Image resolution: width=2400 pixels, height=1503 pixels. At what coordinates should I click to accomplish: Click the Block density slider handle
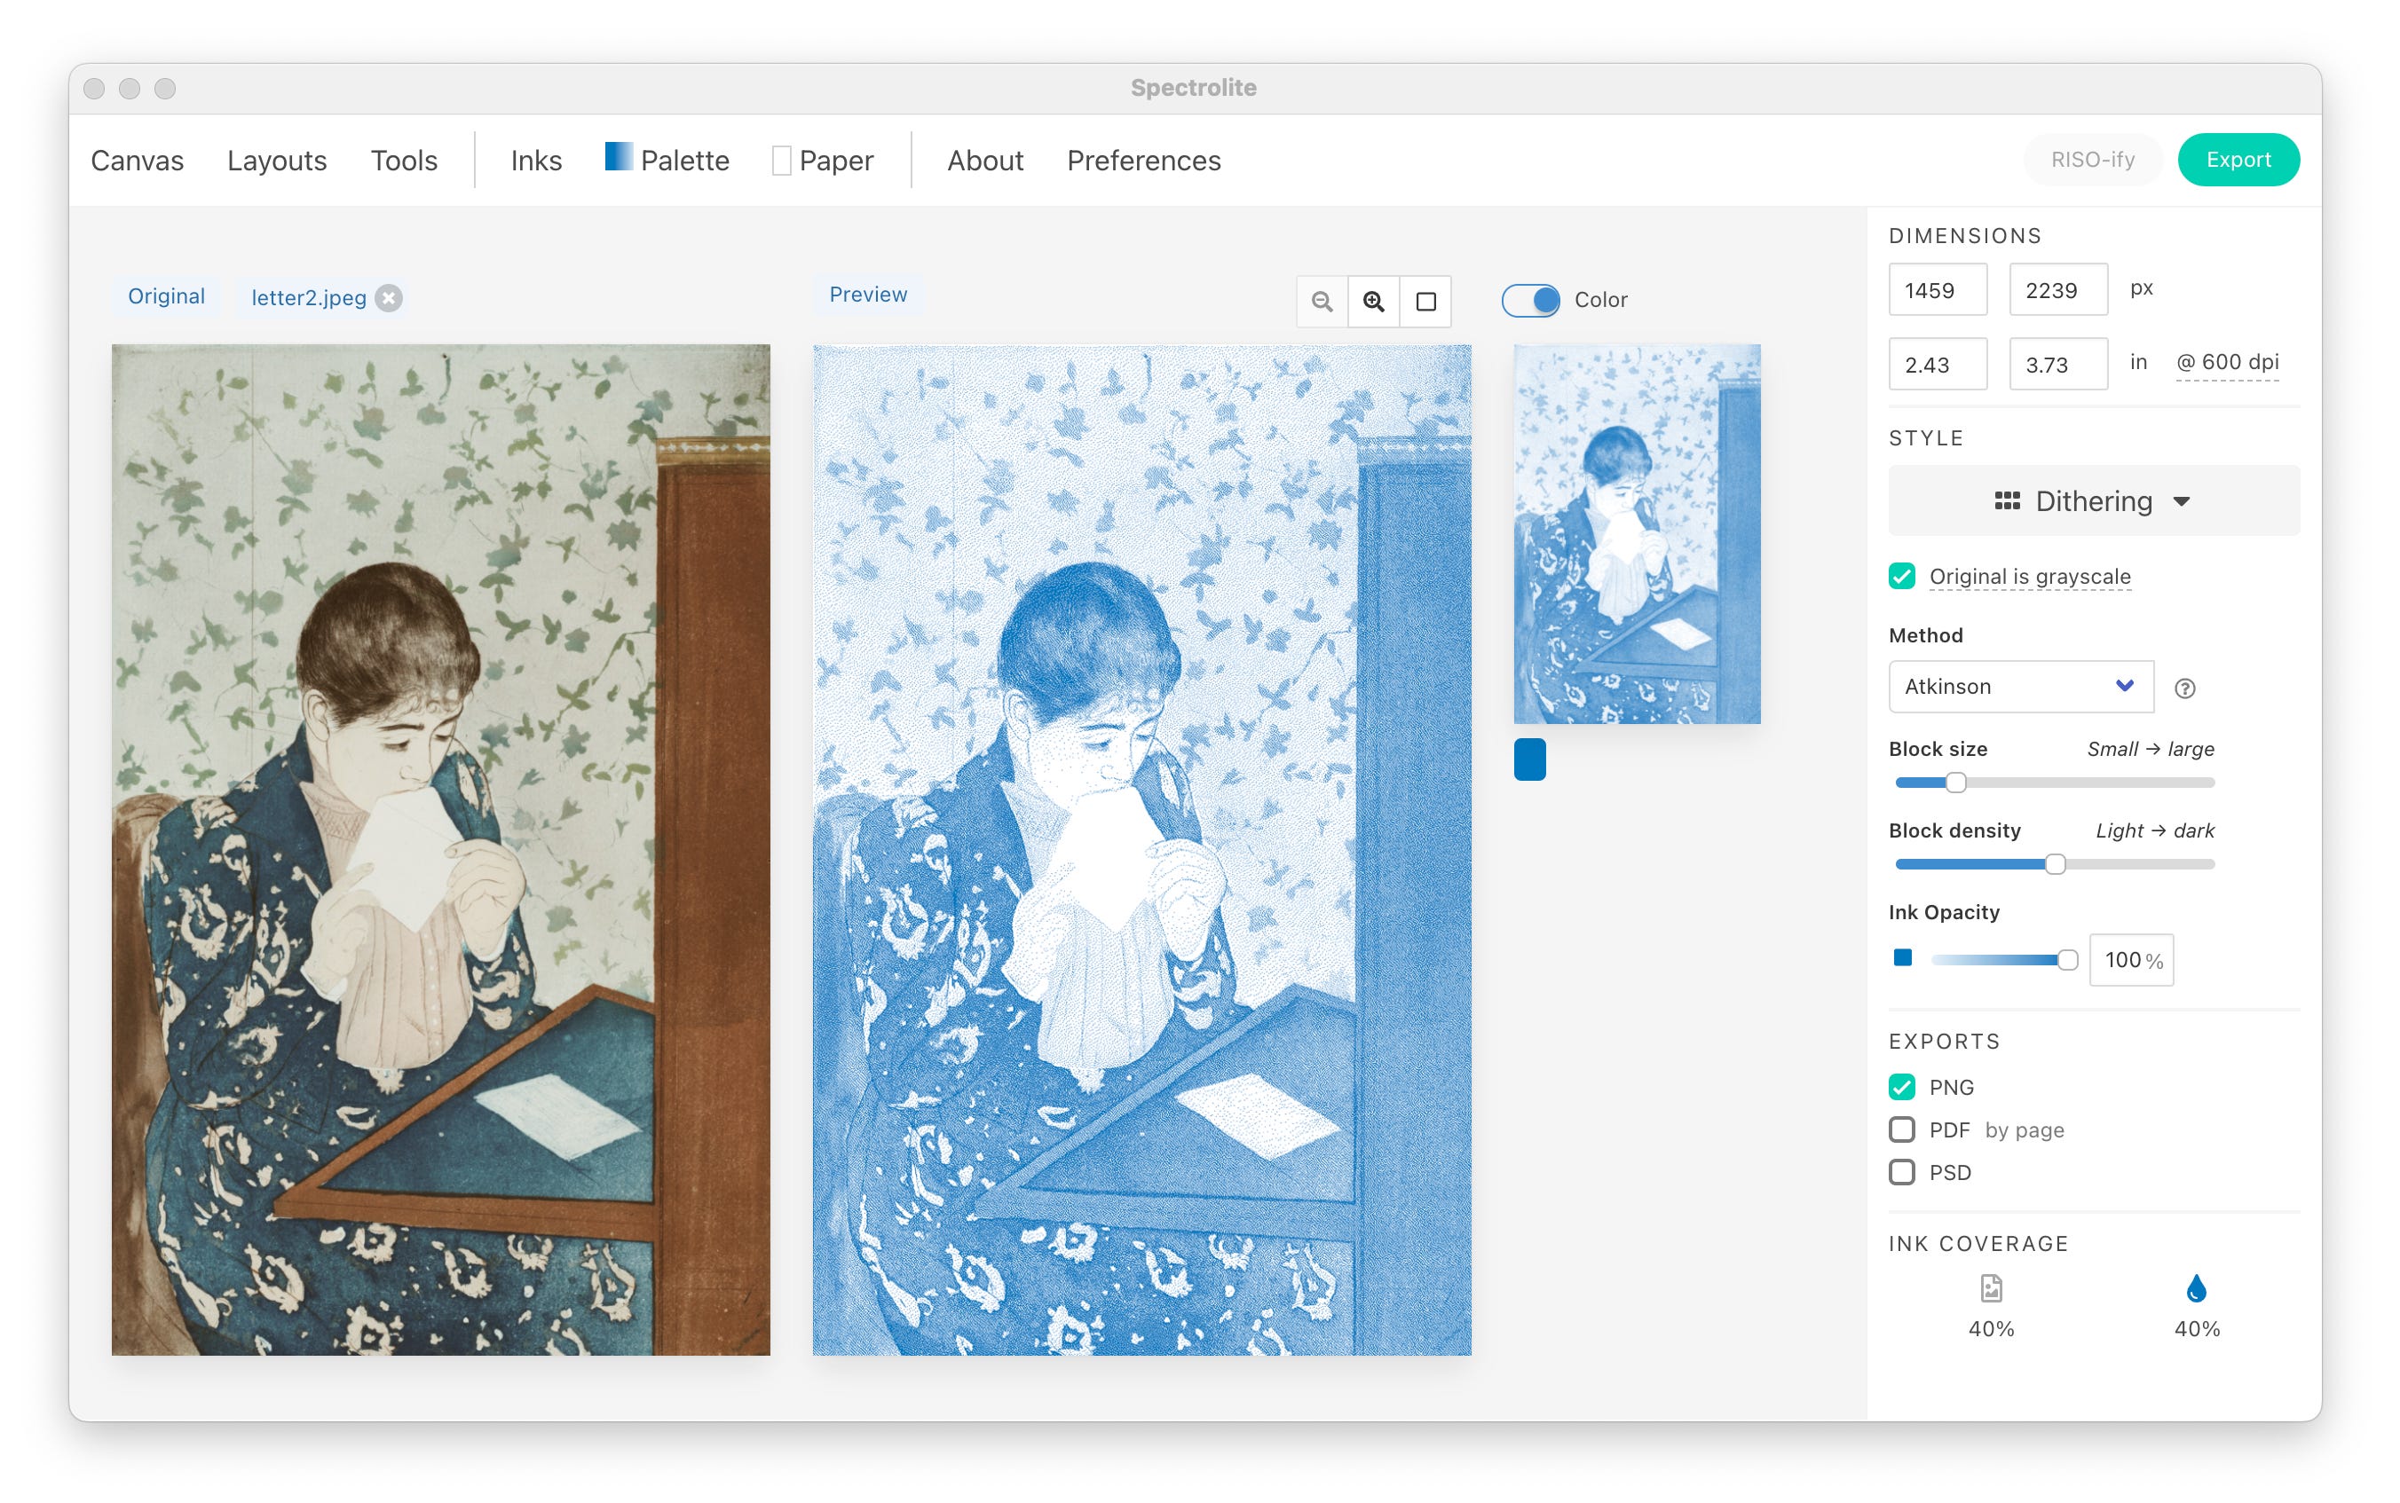(x=2055, y=864)
